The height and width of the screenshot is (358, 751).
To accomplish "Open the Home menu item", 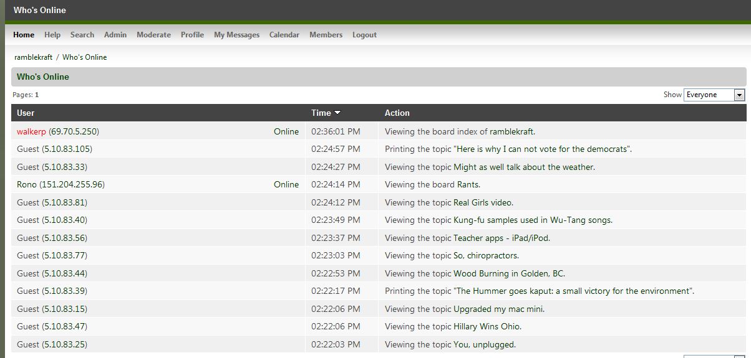I will pos(24,35).
